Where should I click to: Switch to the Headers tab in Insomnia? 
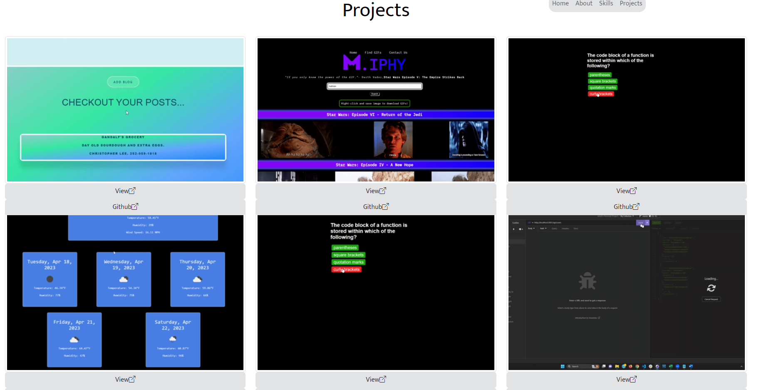pos(566,229)
